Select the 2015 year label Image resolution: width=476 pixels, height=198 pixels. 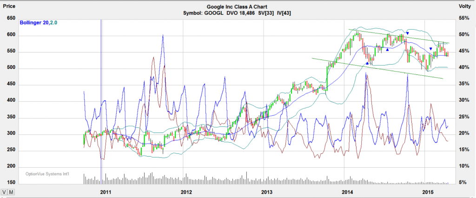pyautogui.click(x=428, y=192)
